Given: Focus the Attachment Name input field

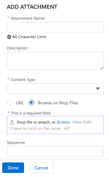Looking at the screenshot, I should coord(55,27).
